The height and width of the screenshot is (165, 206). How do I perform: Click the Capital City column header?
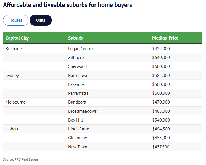17,38
